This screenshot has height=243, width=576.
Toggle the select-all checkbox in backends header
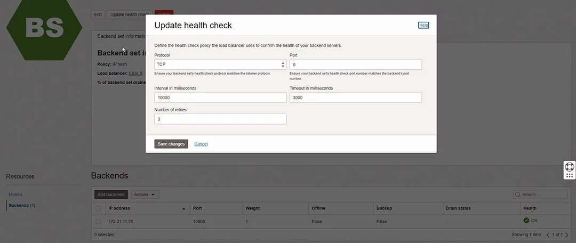coord(98,208)
